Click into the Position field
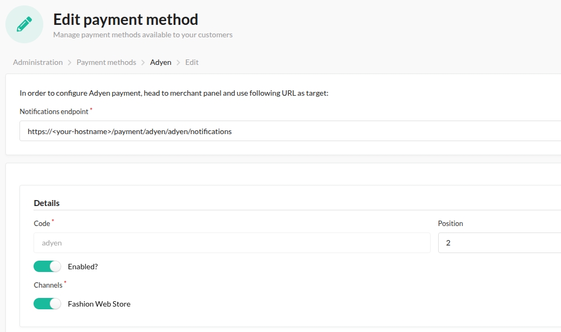Viewport: 561px width, 332px height. [499, 243]
